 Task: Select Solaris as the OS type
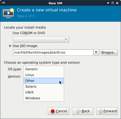(x=44, y=86)
